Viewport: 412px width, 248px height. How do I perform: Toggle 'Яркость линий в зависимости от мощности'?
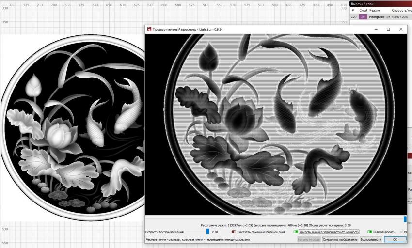tap(296, 232)
